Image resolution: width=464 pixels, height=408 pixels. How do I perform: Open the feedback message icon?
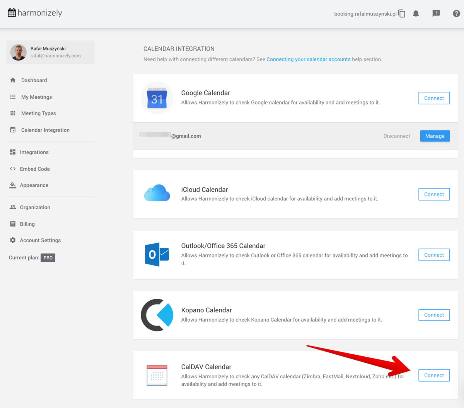click(x=436, y=14)
